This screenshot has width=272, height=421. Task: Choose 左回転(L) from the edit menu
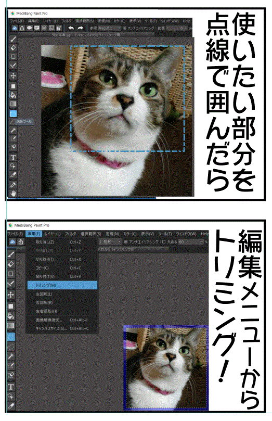click(x=62, y=294)
